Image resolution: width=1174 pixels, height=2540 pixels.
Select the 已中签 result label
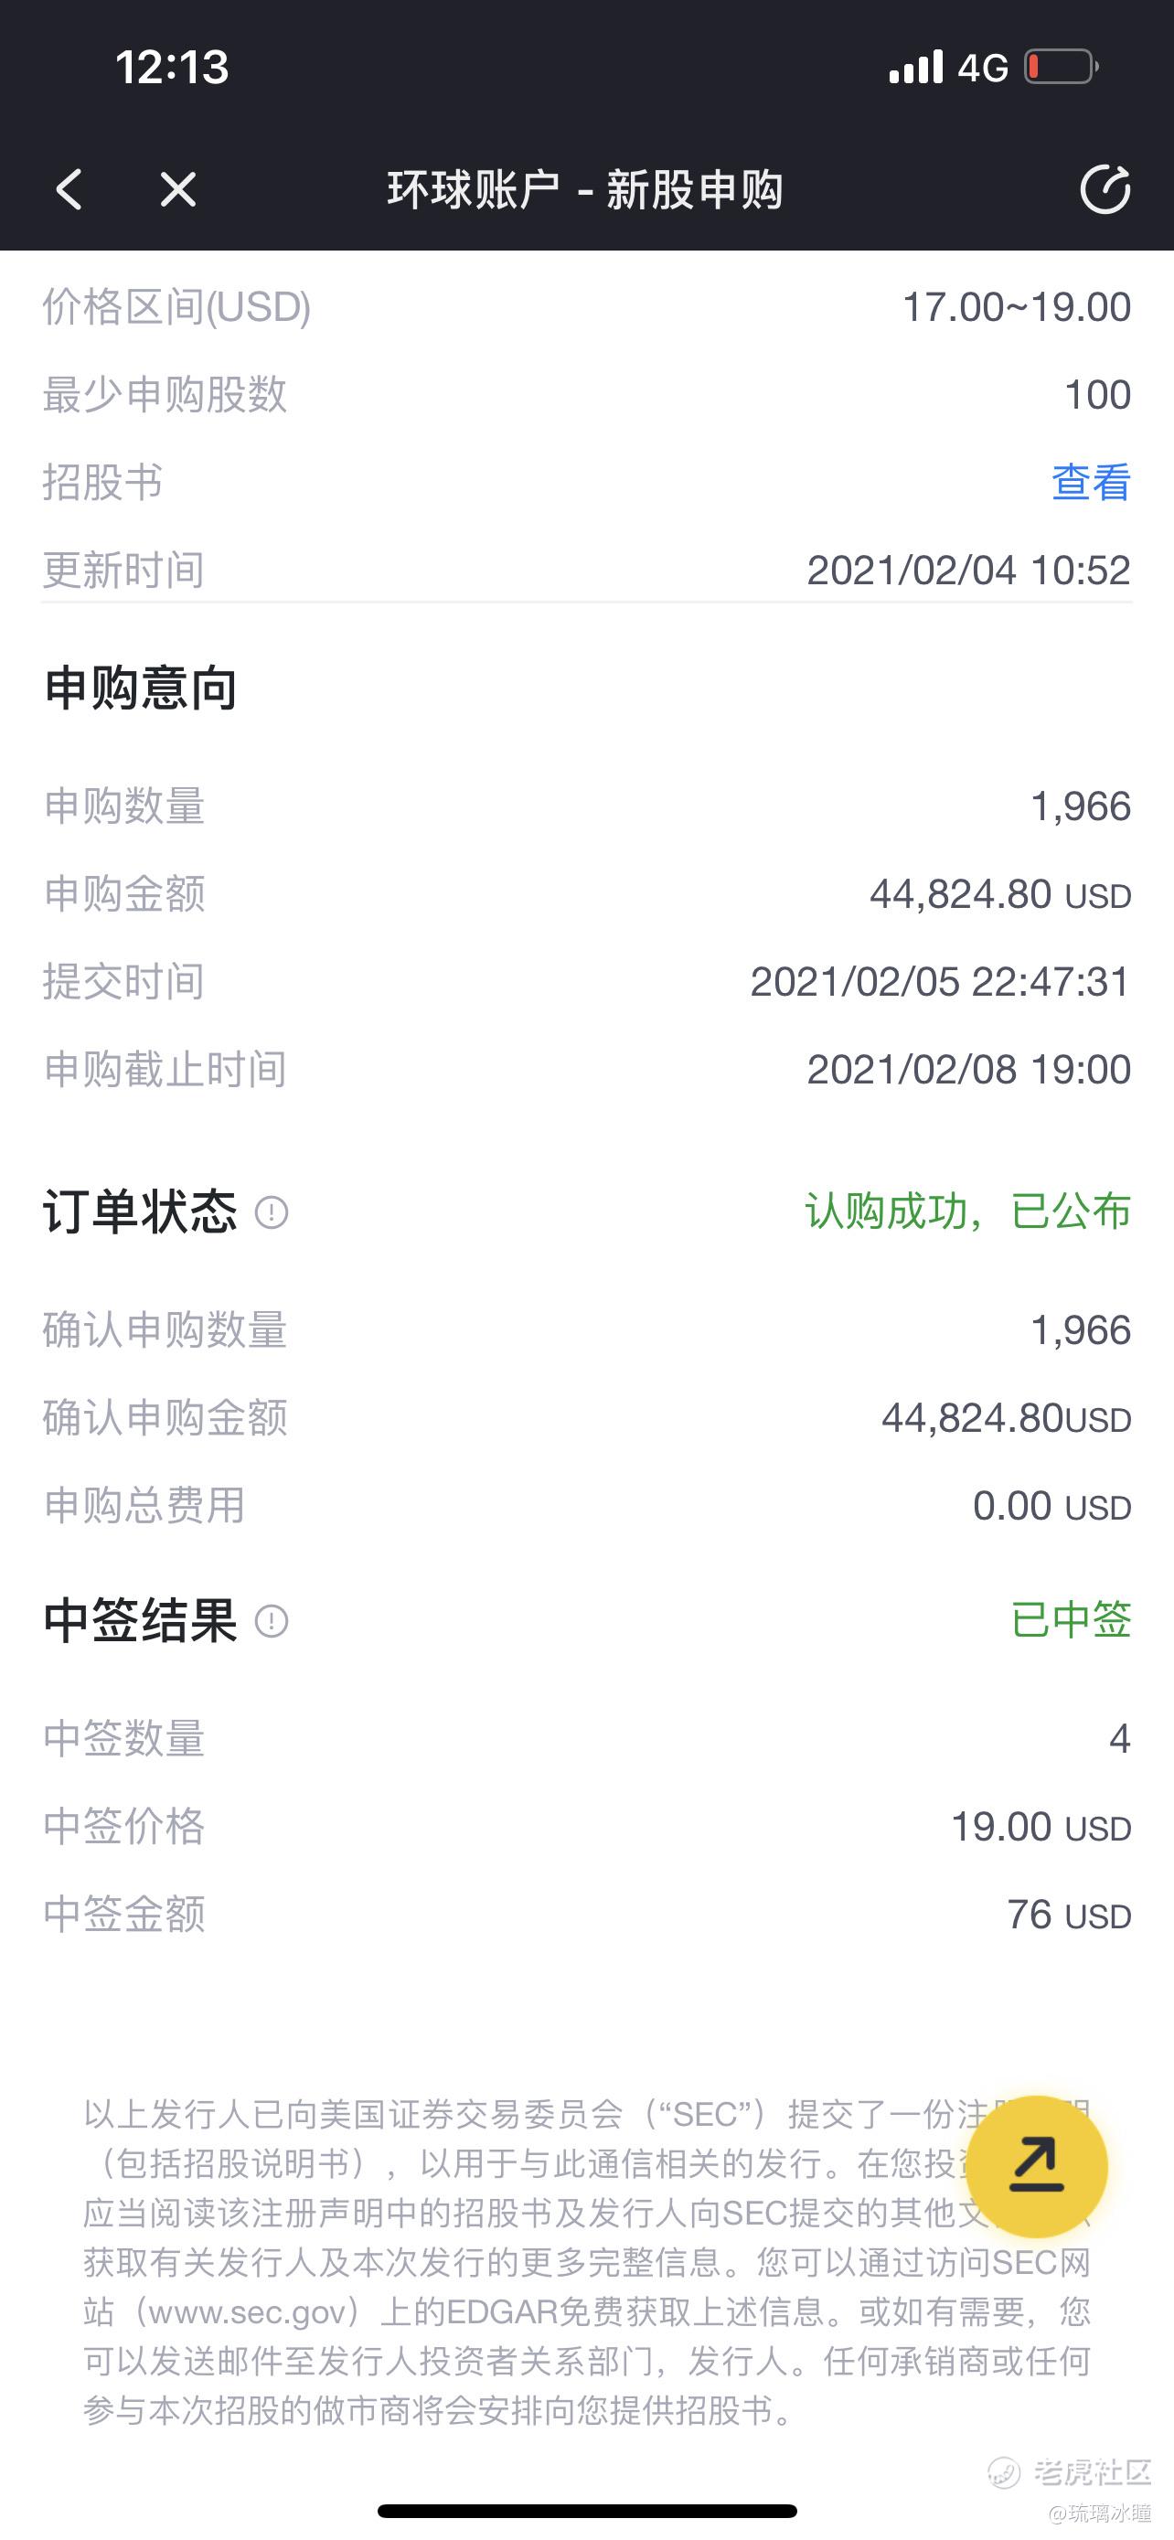click(1072, 1620)
